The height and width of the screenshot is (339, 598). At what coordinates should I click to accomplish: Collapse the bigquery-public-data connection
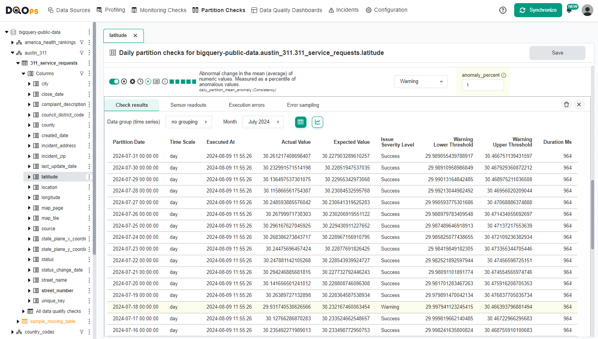[7, 32]
